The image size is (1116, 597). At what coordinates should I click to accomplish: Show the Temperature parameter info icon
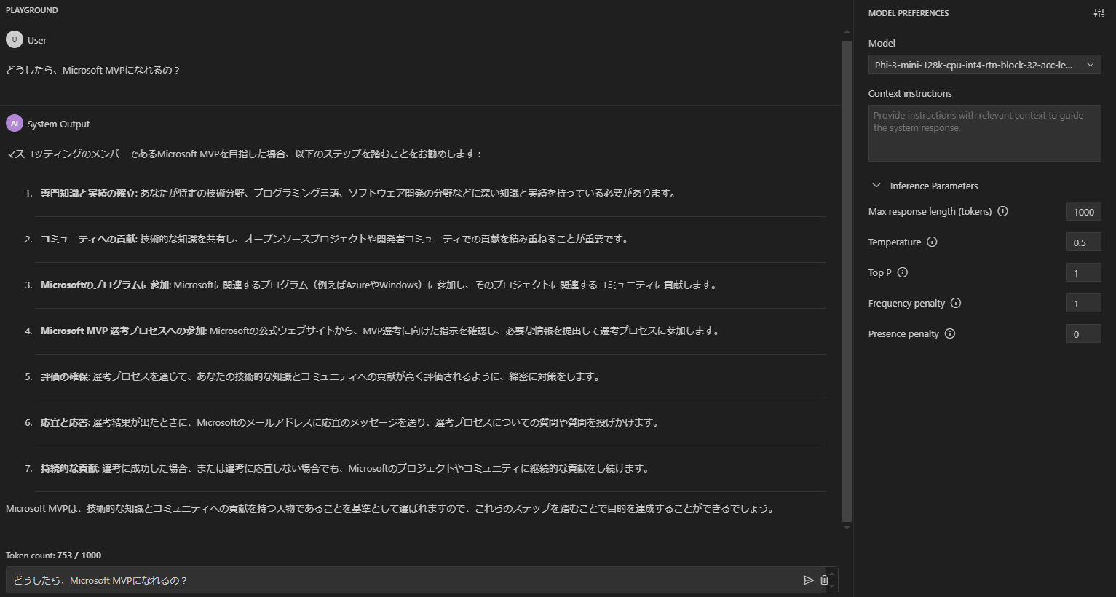click(x=932, y=242)
